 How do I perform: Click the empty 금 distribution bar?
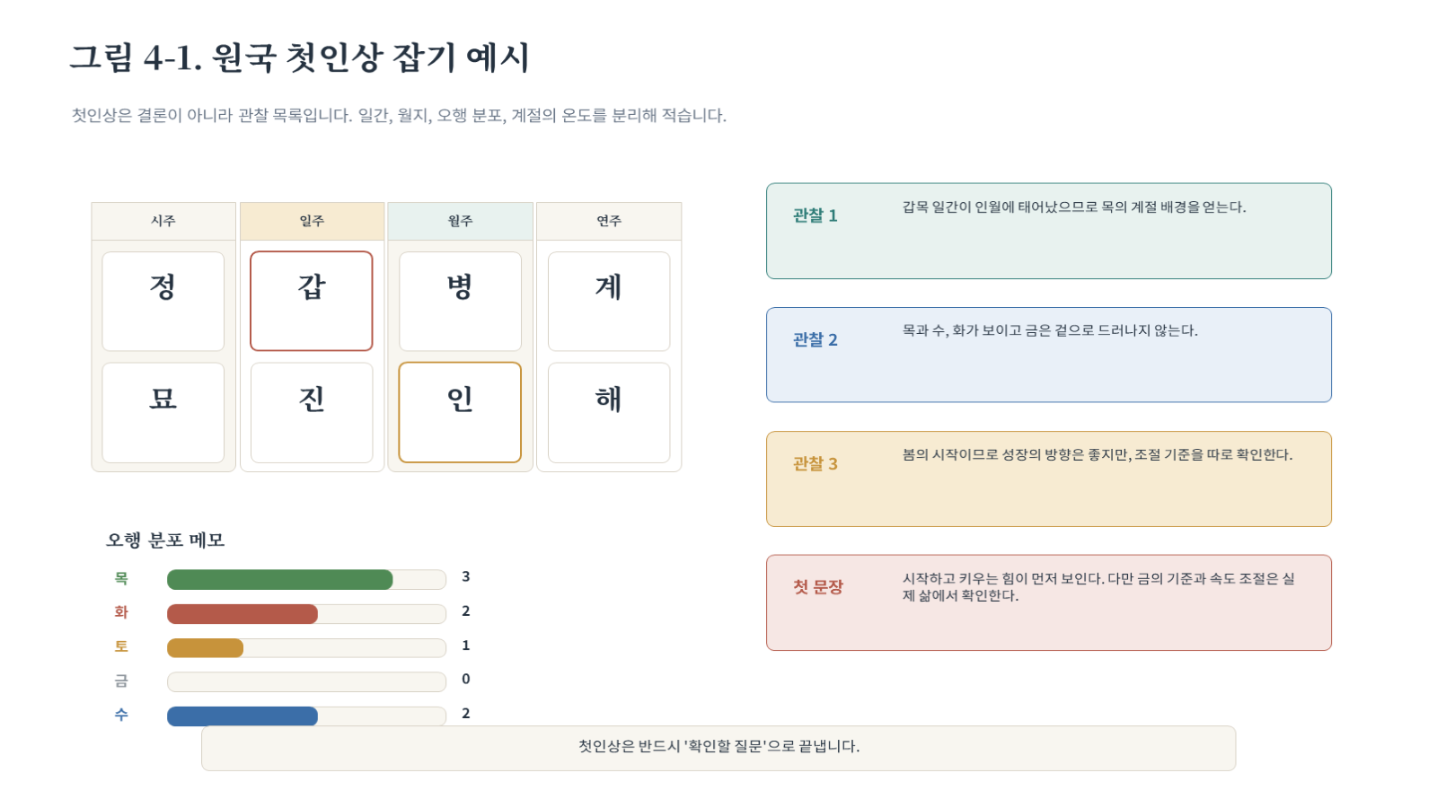point(306,681)
